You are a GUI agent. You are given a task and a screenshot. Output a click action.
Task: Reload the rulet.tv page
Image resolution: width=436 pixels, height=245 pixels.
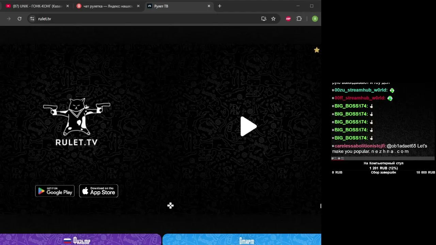(20, 19)
